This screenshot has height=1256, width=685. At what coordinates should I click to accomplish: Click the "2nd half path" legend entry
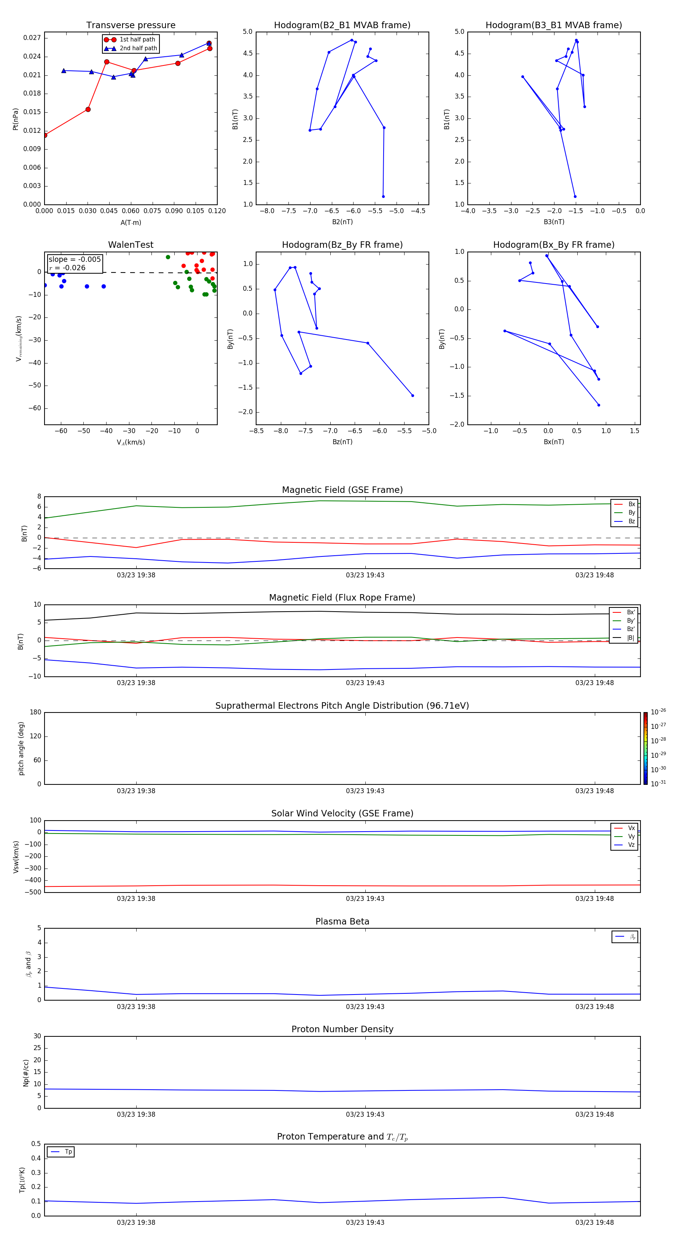point(130,48)
